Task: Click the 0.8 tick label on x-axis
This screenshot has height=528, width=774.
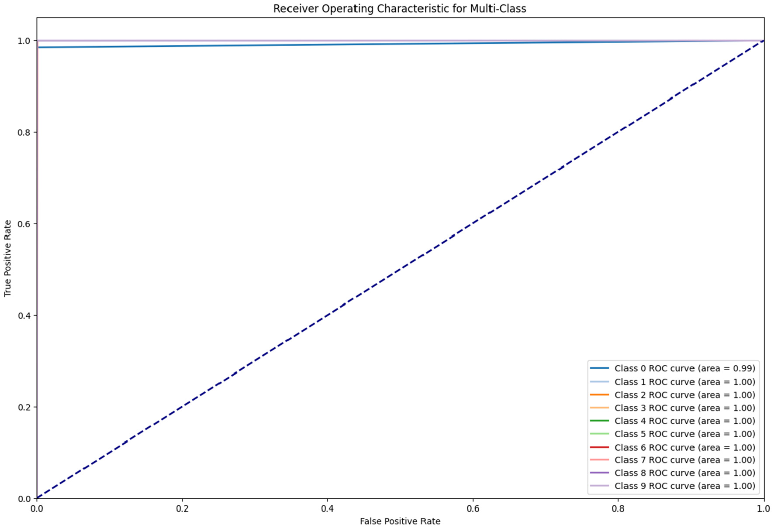Action: coord(618,509)
